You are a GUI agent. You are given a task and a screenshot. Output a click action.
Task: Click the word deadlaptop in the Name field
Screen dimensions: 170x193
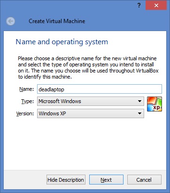pyautogui.click(x=51, y=89)
